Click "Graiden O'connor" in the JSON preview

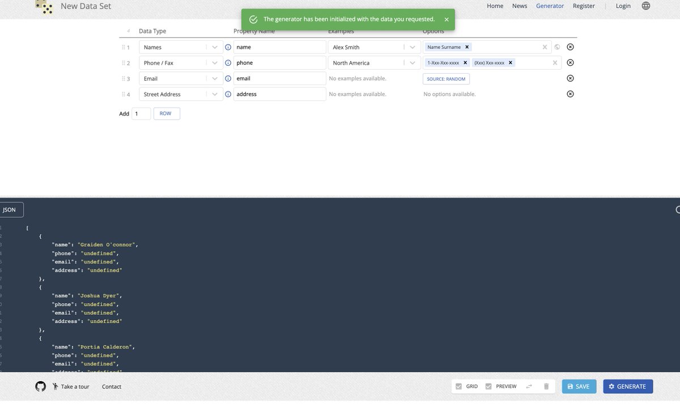(107, 245)
